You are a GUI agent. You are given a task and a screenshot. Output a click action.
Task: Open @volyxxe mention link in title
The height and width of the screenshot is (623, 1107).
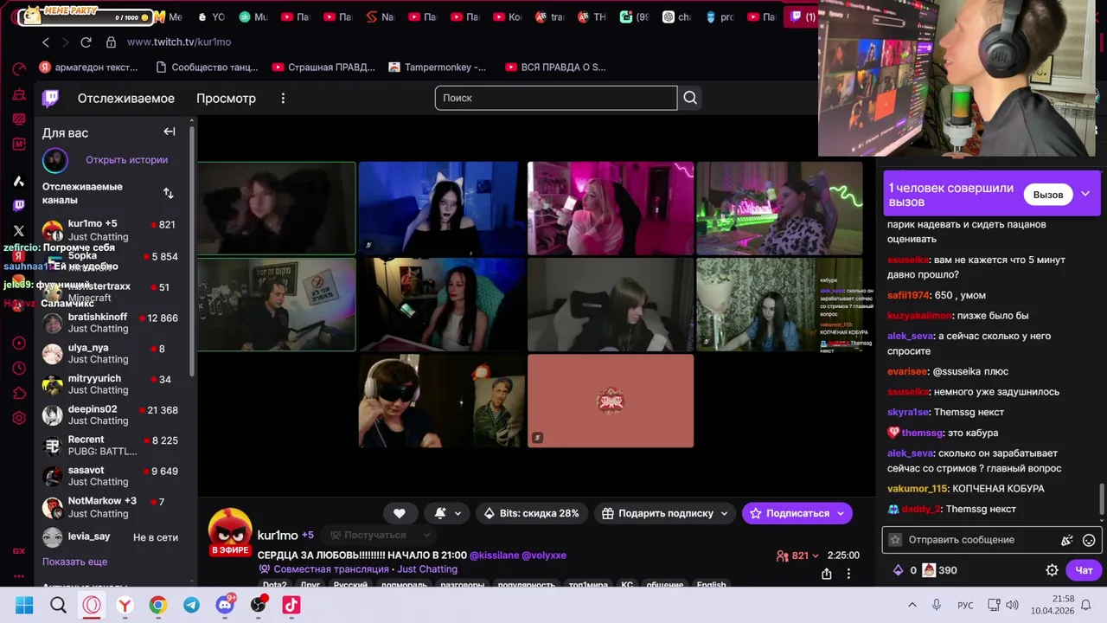pyautogui.click(x=544, y=556)
